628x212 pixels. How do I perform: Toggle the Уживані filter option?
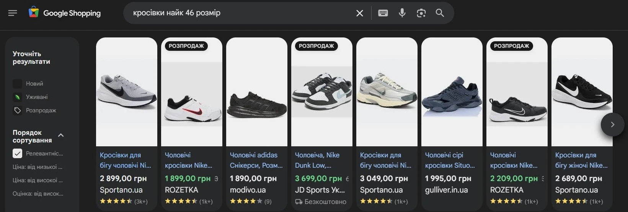coord(18,97)
